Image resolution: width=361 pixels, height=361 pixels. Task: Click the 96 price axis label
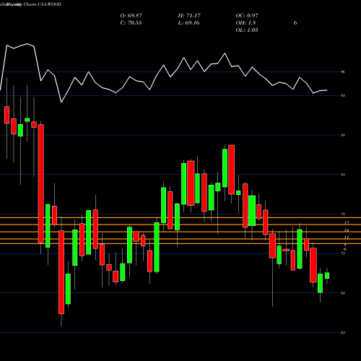[x=343, y=71]
